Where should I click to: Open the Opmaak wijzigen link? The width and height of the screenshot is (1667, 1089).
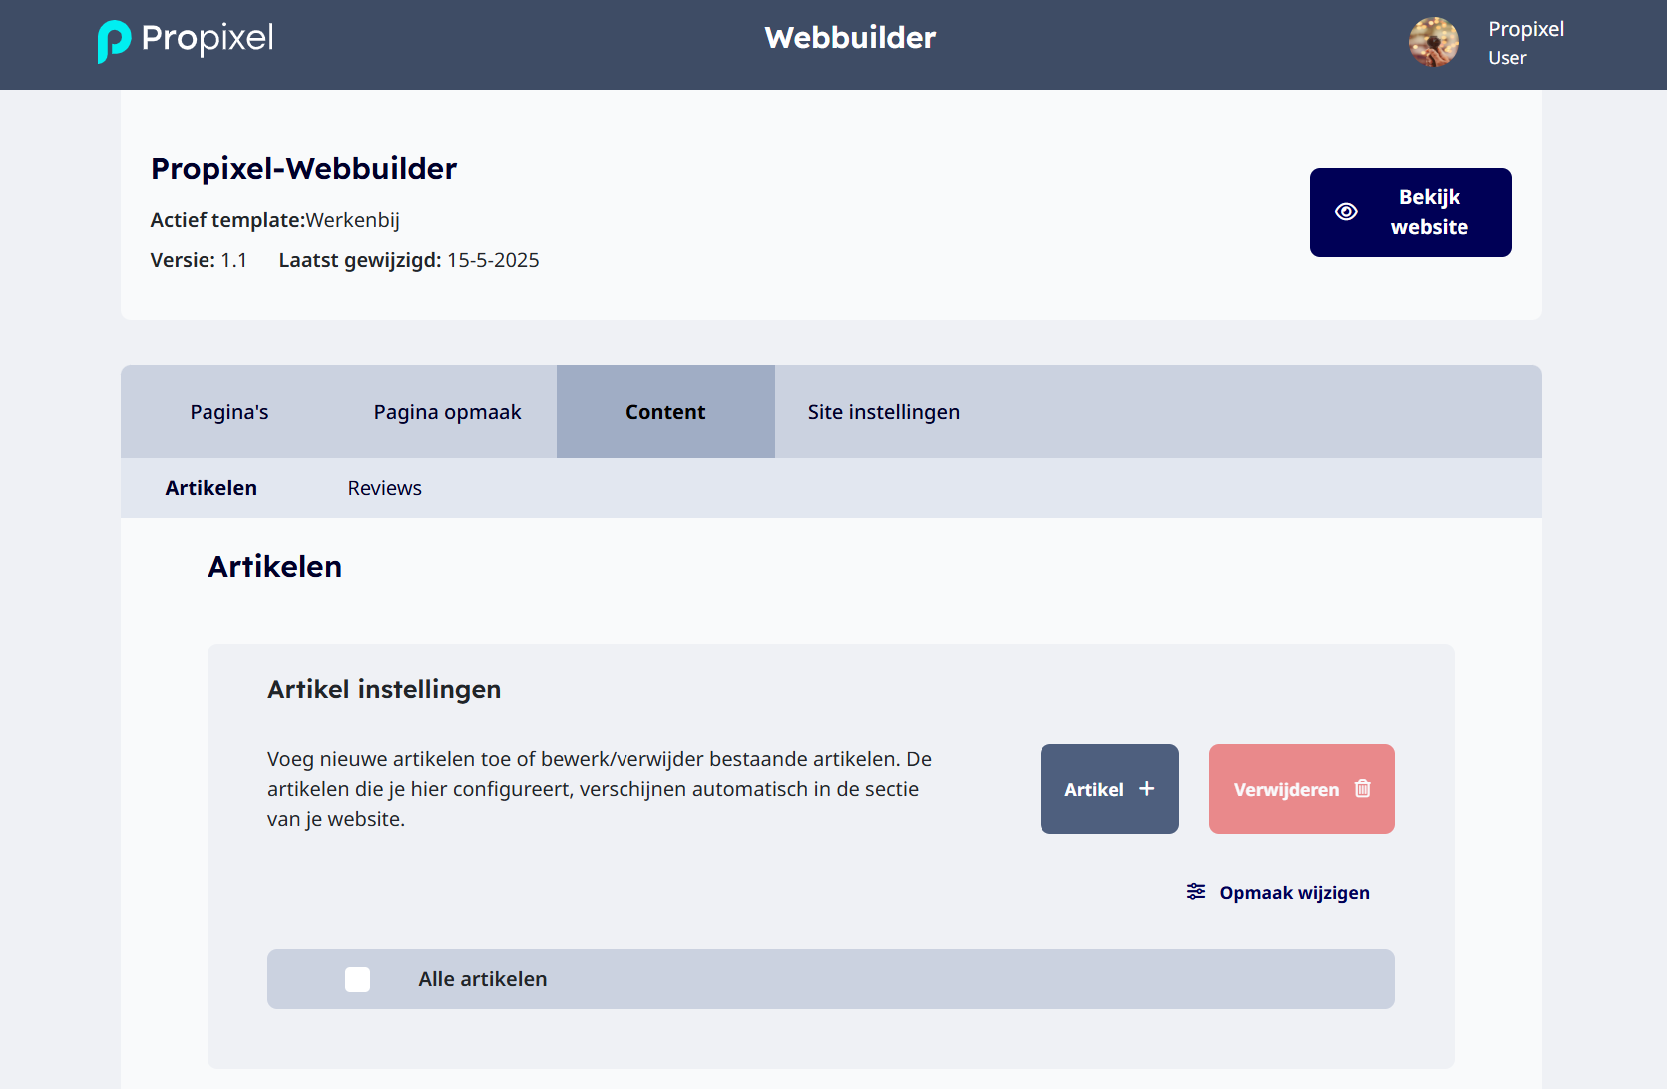point(1278,892)
